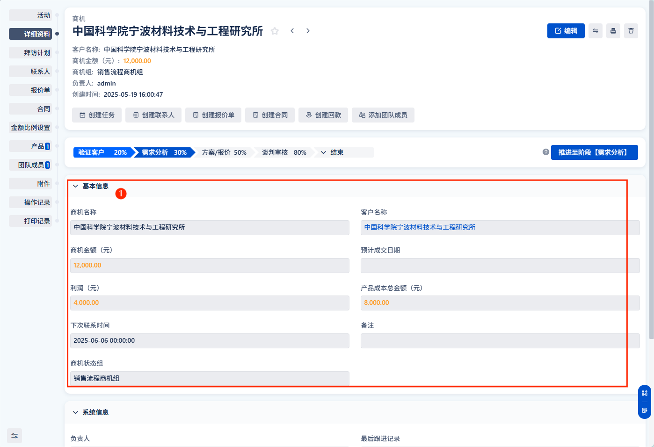Go to next record with right chevron
Image resolution: width=654 pixels, height=447 pixels.
308,31
